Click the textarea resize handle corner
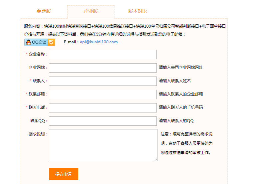Screen dimensions: 258x184 pos(155,159)
